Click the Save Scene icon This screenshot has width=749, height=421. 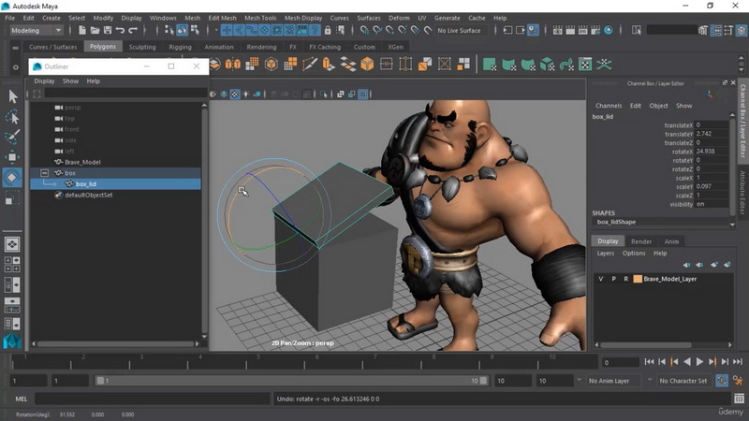(x=108, y=30)
